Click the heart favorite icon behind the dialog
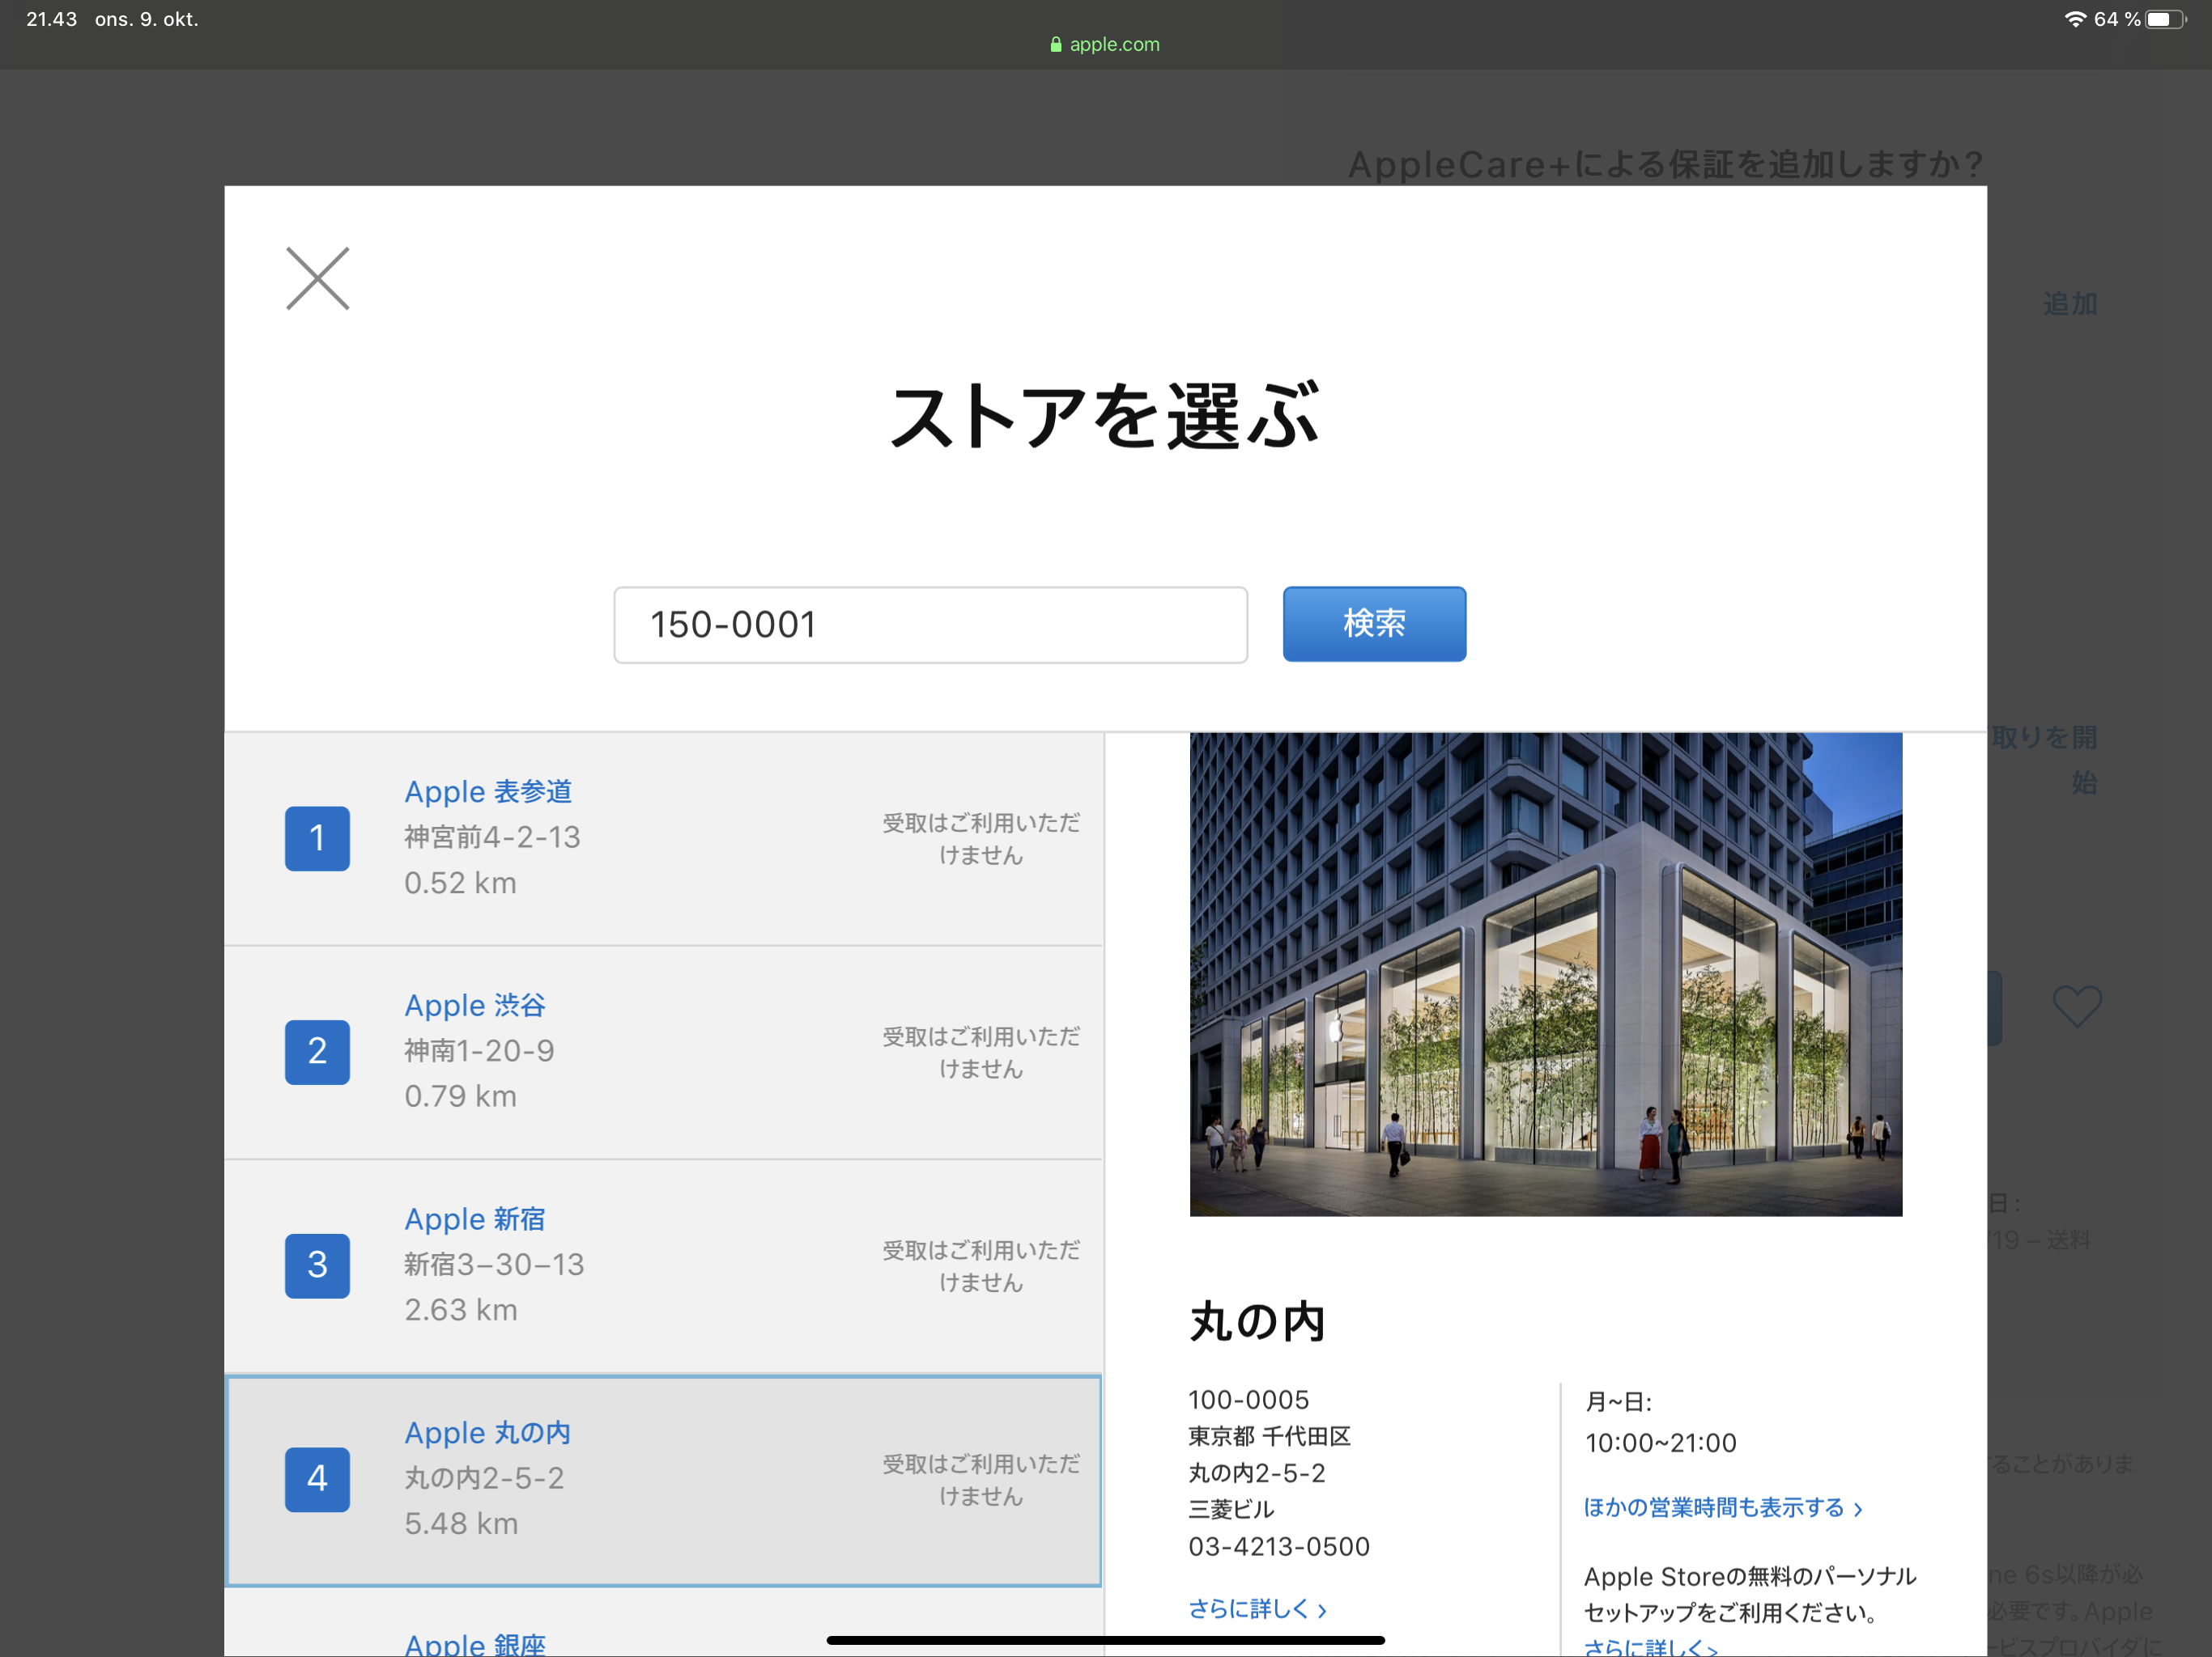 pyautogui.click(x=2077, y=1006)
